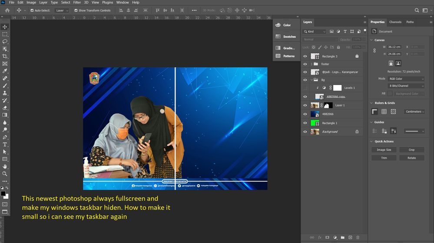Add a layer style with fx icon
Screen dimensions: 434x243
pyautogui.click(x=320, y=237)
